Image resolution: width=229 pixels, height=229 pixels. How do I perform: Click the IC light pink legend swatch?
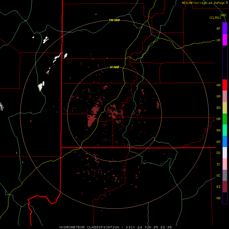click(x=225, y=164)
